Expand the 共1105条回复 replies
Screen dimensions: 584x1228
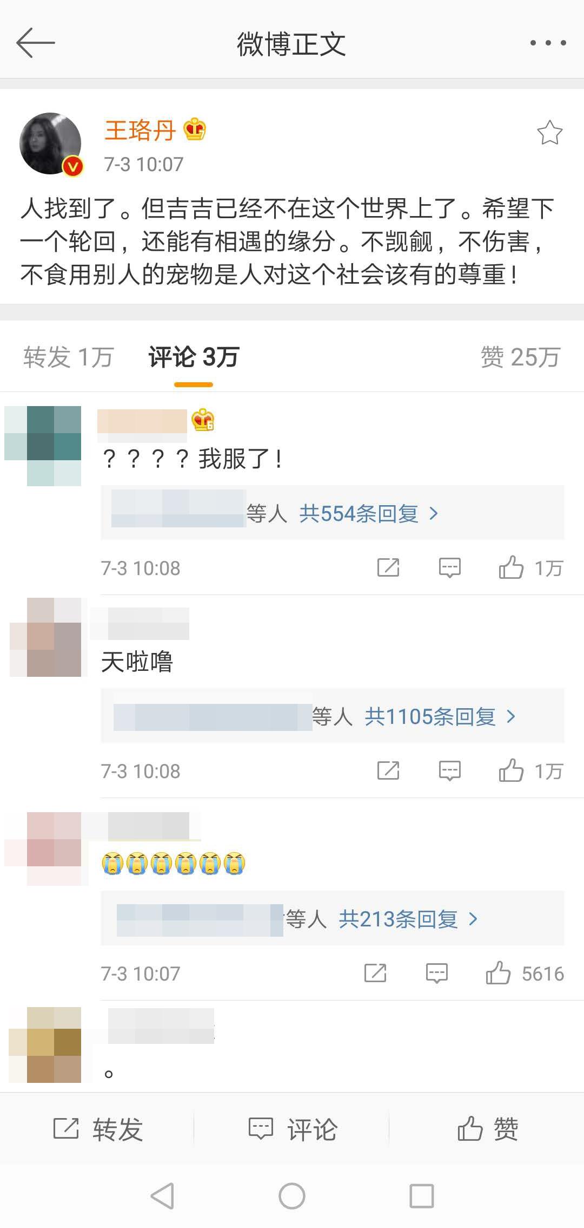(440, 716)
